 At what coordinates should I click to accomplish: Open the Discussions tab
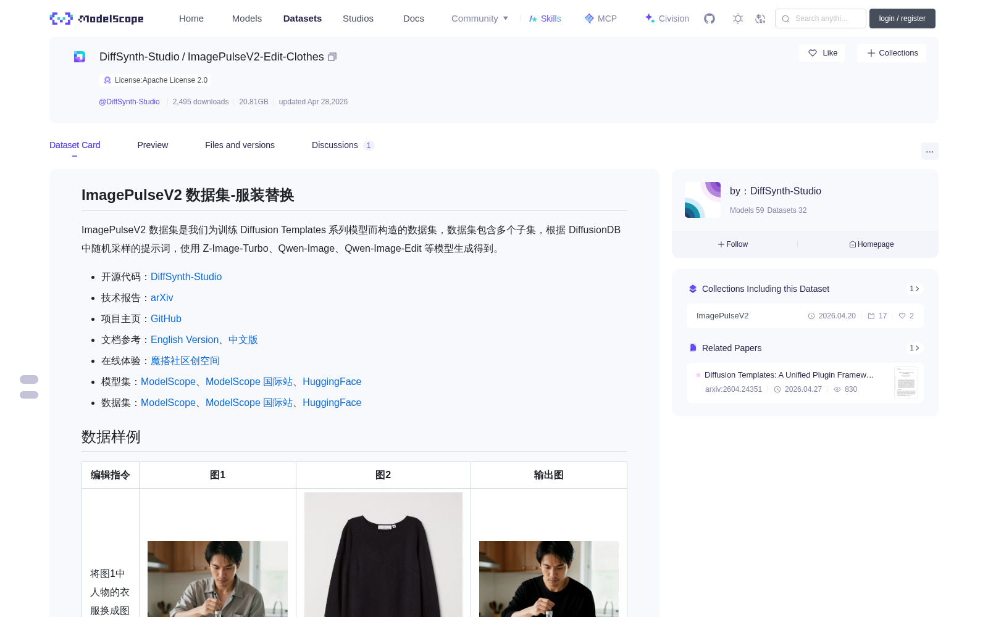pos(343,145)
